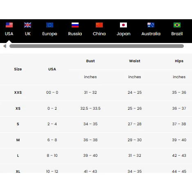Click the UK flag icon
The width and height of the screenshot is (192, 192).
[x=27, y=25]
